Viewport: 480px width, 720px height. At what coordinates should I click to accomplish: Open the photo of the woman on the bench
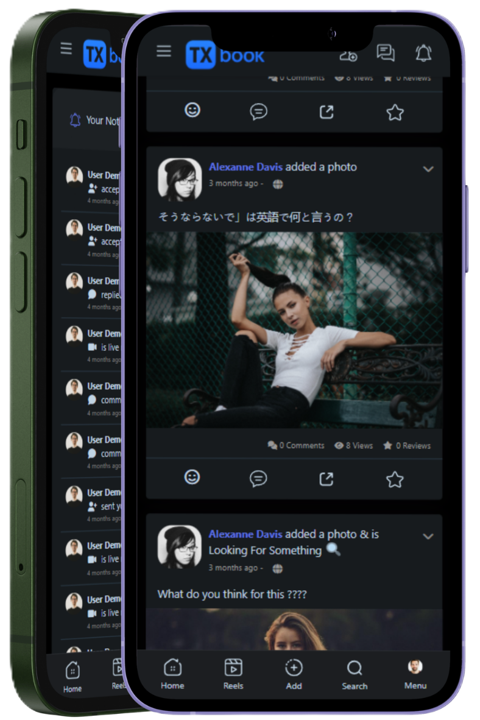click(294, 330)
